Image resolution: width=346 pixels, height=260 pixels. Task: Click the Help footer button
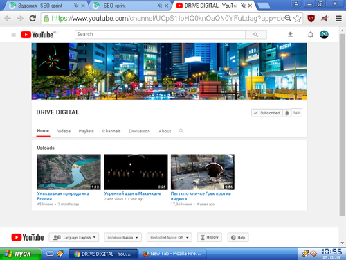(x=238, y=237)
